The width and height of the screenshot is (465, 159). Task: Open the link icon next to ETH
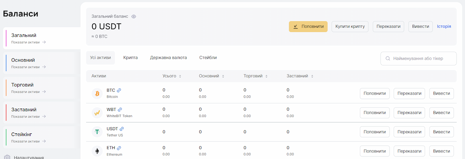click(119, 148)
